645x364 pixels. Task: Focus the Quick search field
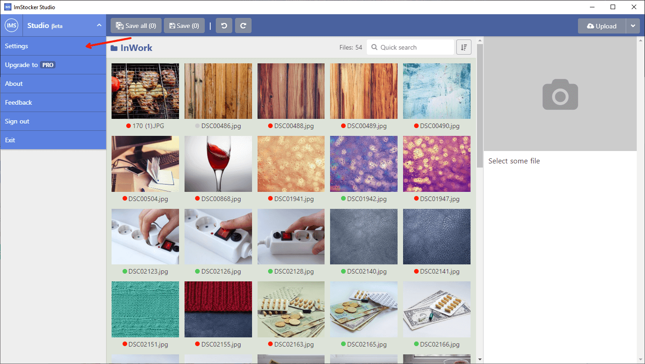[x=410, y=47]
